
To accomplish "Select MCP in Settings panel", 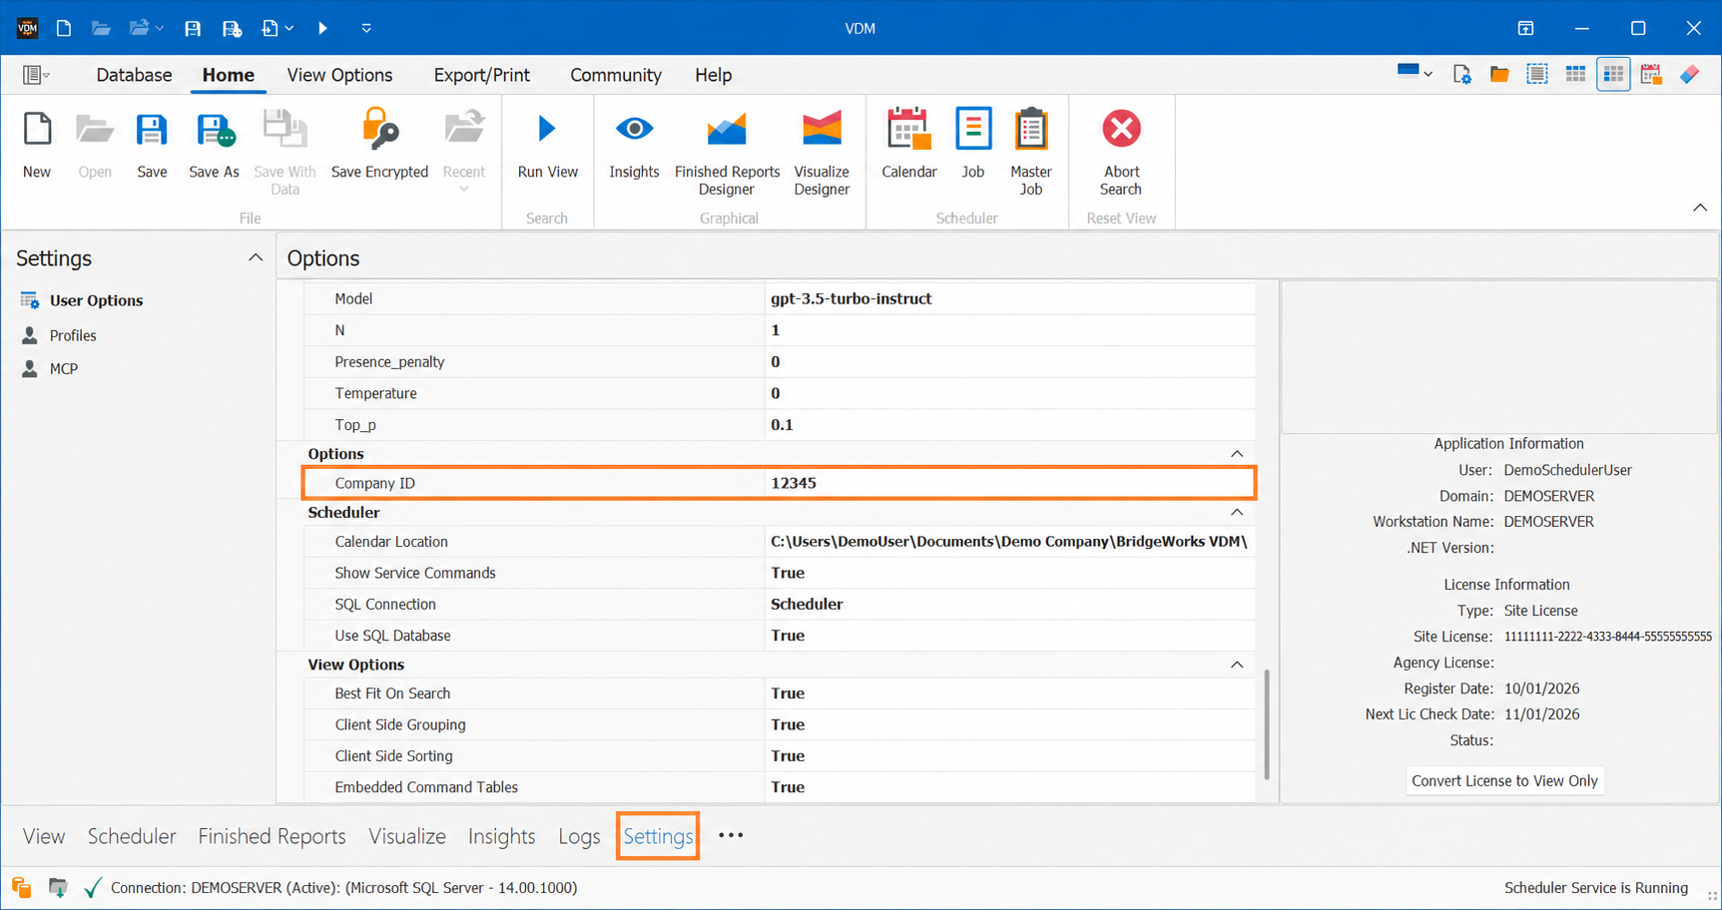I will pyautogui.click(x=63, y=368).
